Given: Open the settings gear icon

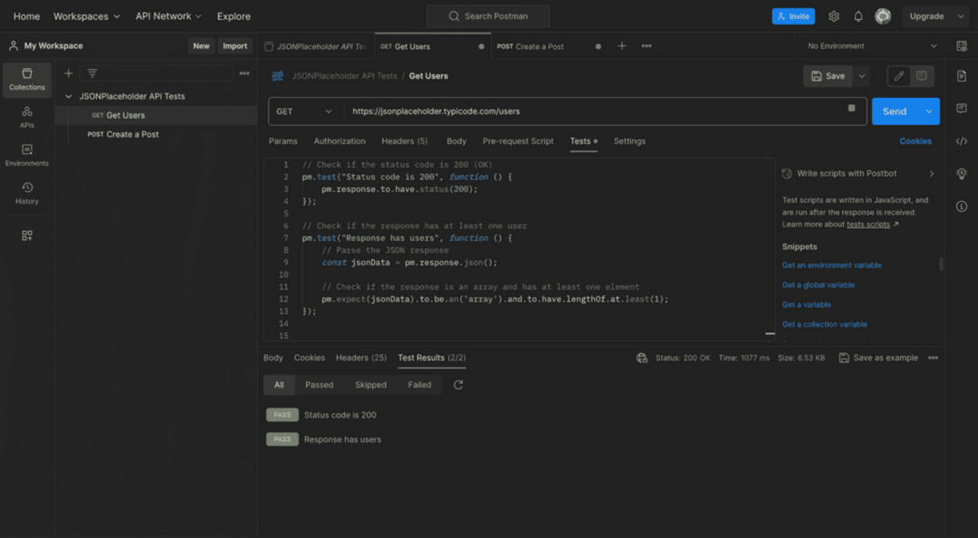Looking at the screenshot, I should point(834,16).
